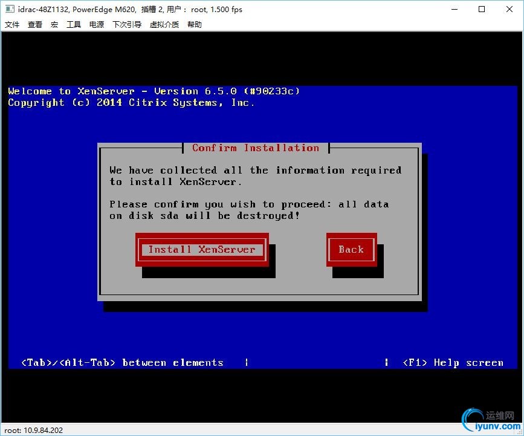
Task: Open the 文件 menu
Action: (x=12, y=24)
